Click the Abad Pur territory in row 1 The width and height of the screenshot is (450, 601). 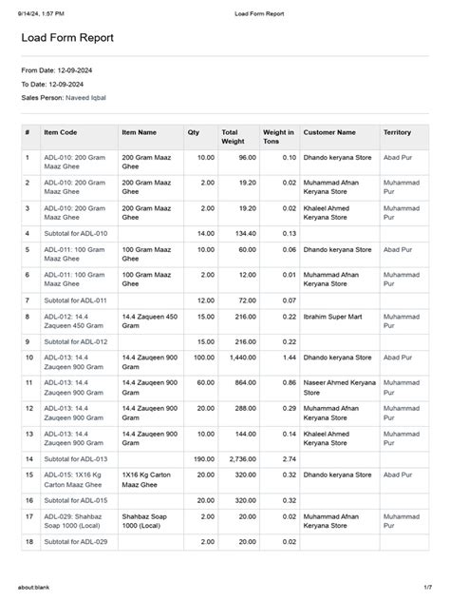coord(398,158)
